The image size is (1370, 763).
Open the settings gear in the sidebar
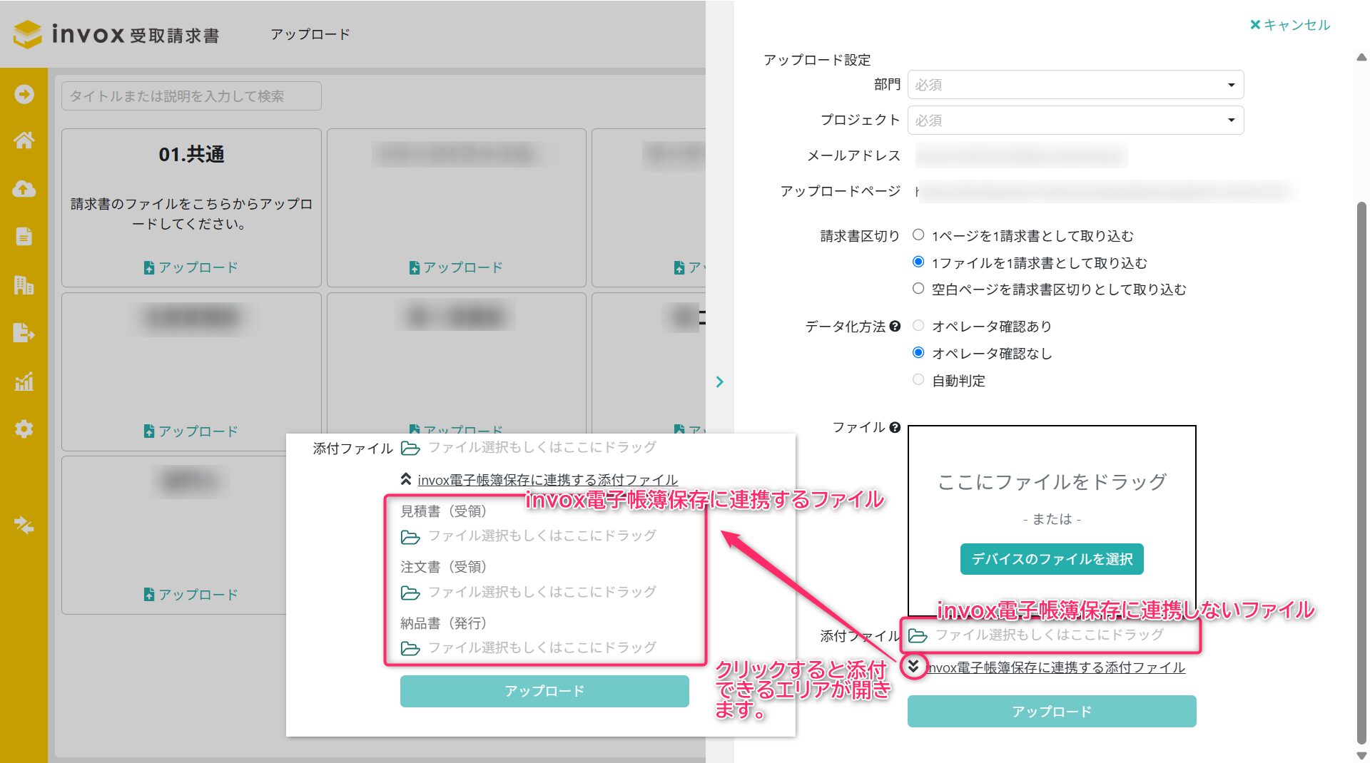point(24,429)
